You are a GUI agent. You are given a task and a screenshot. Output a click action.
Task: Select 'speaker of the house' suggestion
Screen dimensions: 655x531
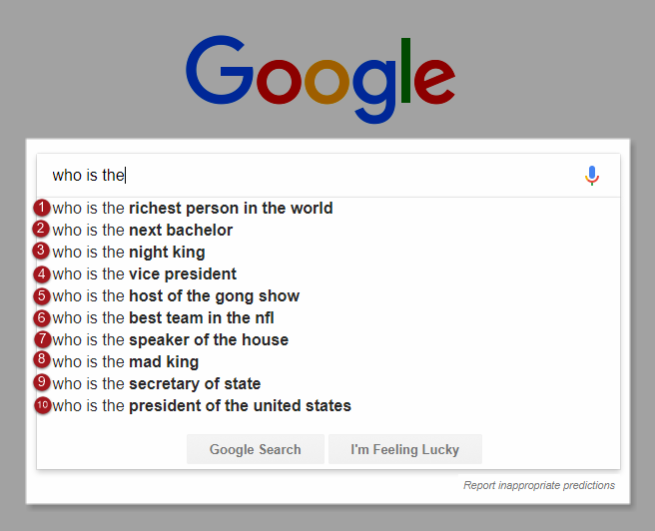pyautogui.click(x=171, y=340)
